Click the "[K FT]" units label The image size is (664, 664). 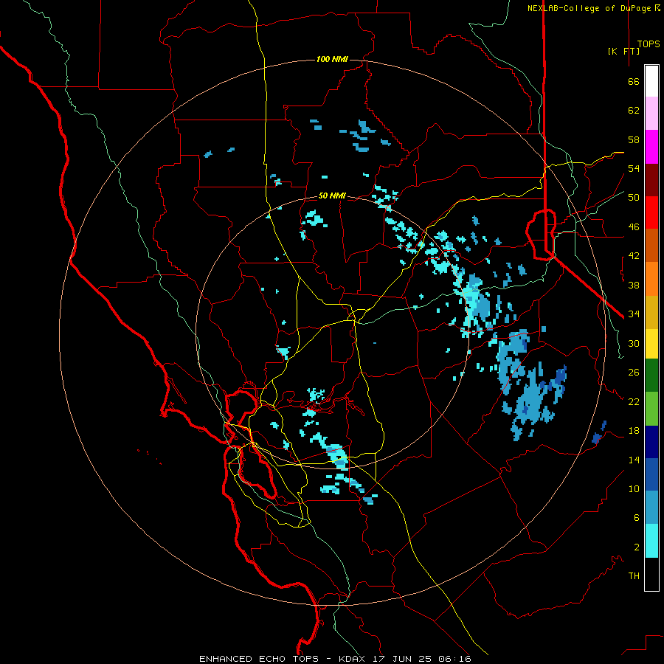coord(623,51)
